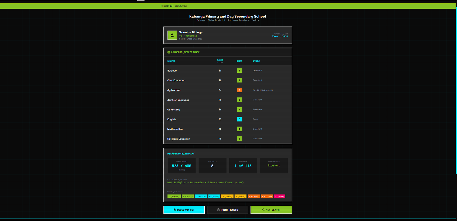Click the English mark 75

tap(220, 119)
